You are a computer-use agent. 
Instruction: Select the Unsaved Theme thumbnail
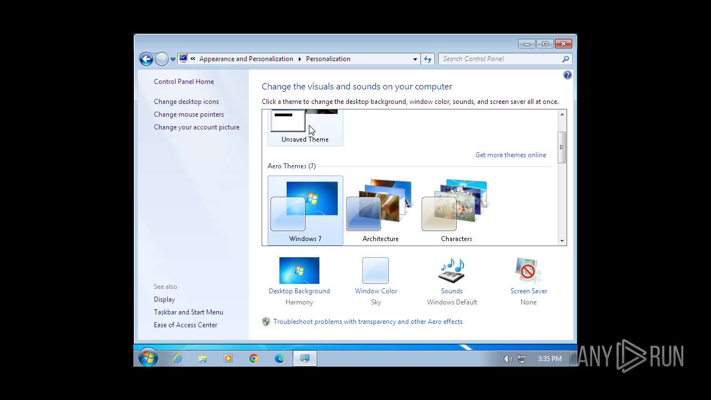pos(305,127)
